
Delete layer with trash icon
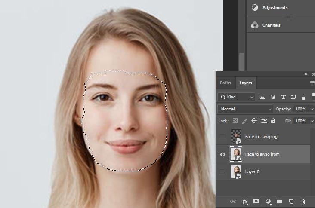coord(303,202)
